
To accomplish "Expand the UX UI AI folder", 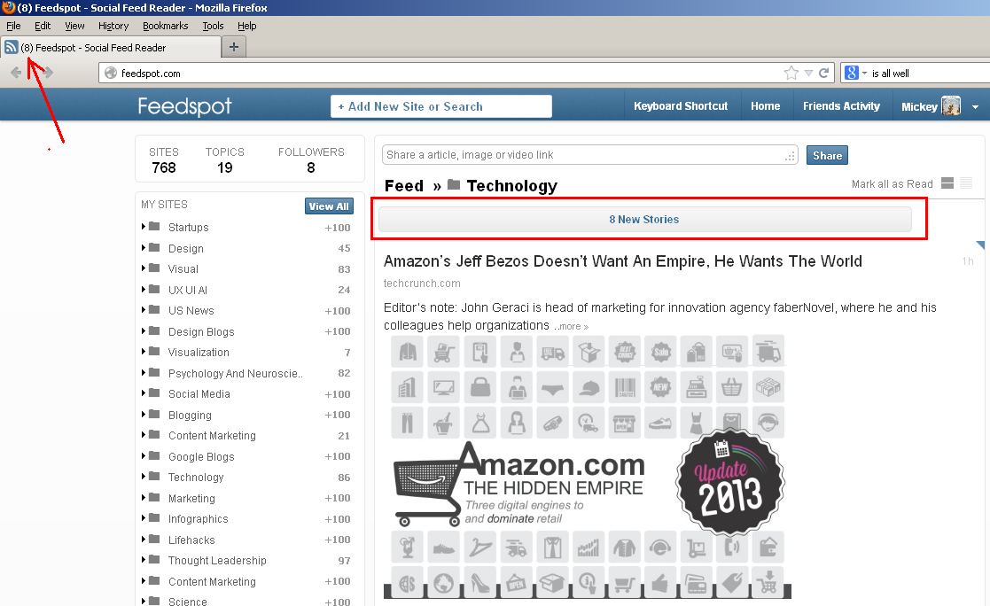I will 144,289.
